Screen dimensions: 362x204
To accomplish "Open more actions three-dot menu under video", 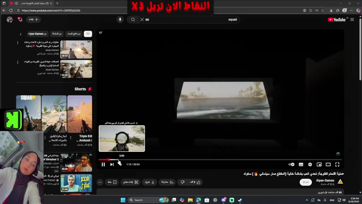I will point(100,182).
